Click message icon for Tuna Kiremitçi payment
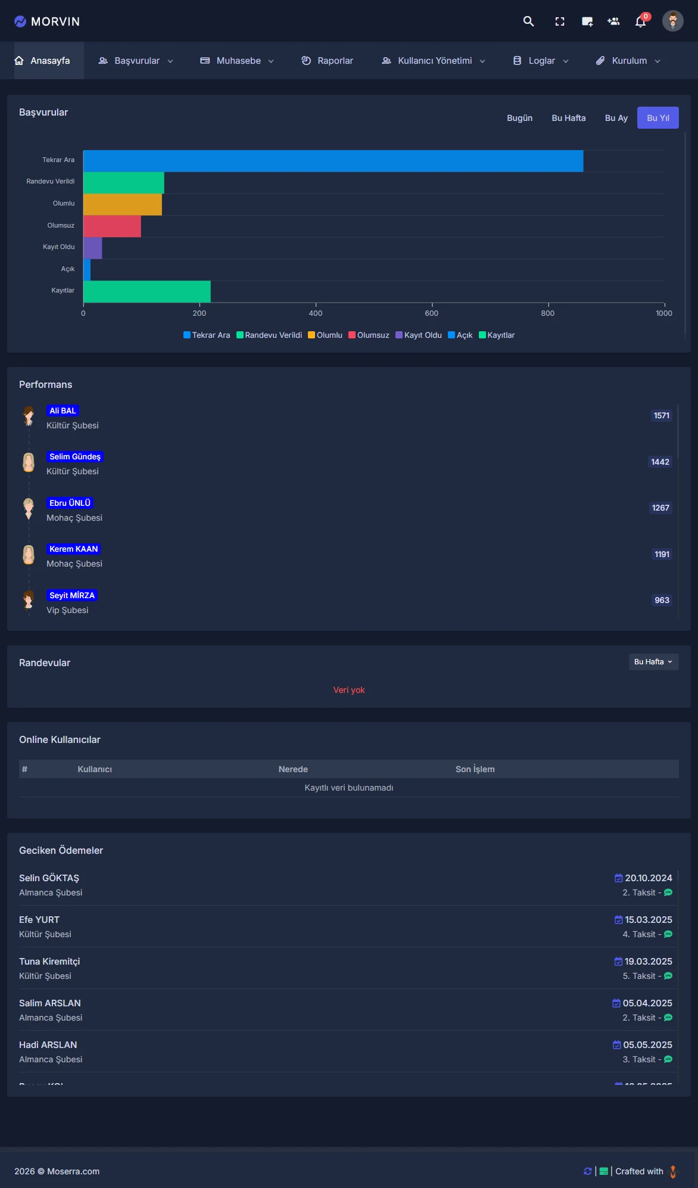This screenshot has height=1188, width=698. (668, 976)
